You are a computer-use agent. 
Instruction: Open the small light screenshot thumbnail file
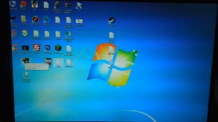point(79,21)
